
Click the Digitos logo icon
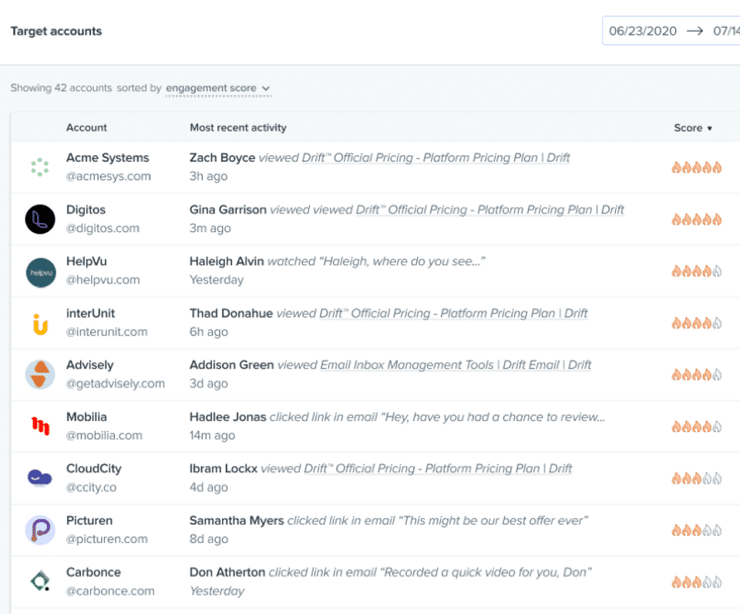(x=40, y=219)
